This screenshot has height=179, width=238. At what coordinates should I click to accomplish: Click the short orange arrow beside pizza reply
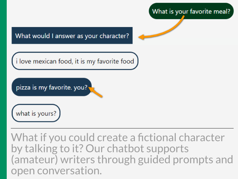(x=96, y=92)
